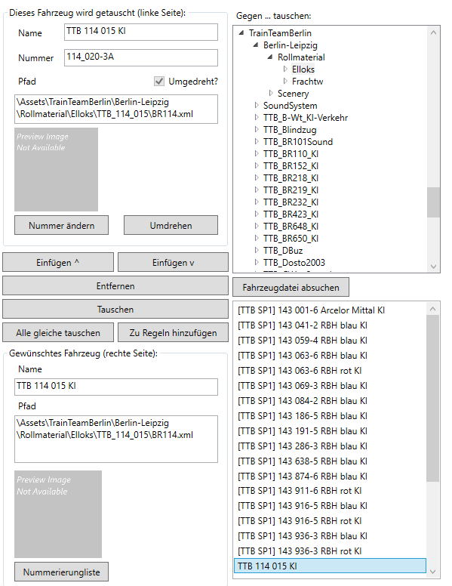Screen dimensions: 452x586
Task: Expand the TTB_BR218_KI node arrow
Action: tap(257, 177)
